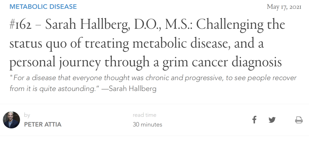The height and width of the screenshot is (142, 309).
Task: Click the small "by" label above the author
Action: pyautogui.click(x=27, y=115)
